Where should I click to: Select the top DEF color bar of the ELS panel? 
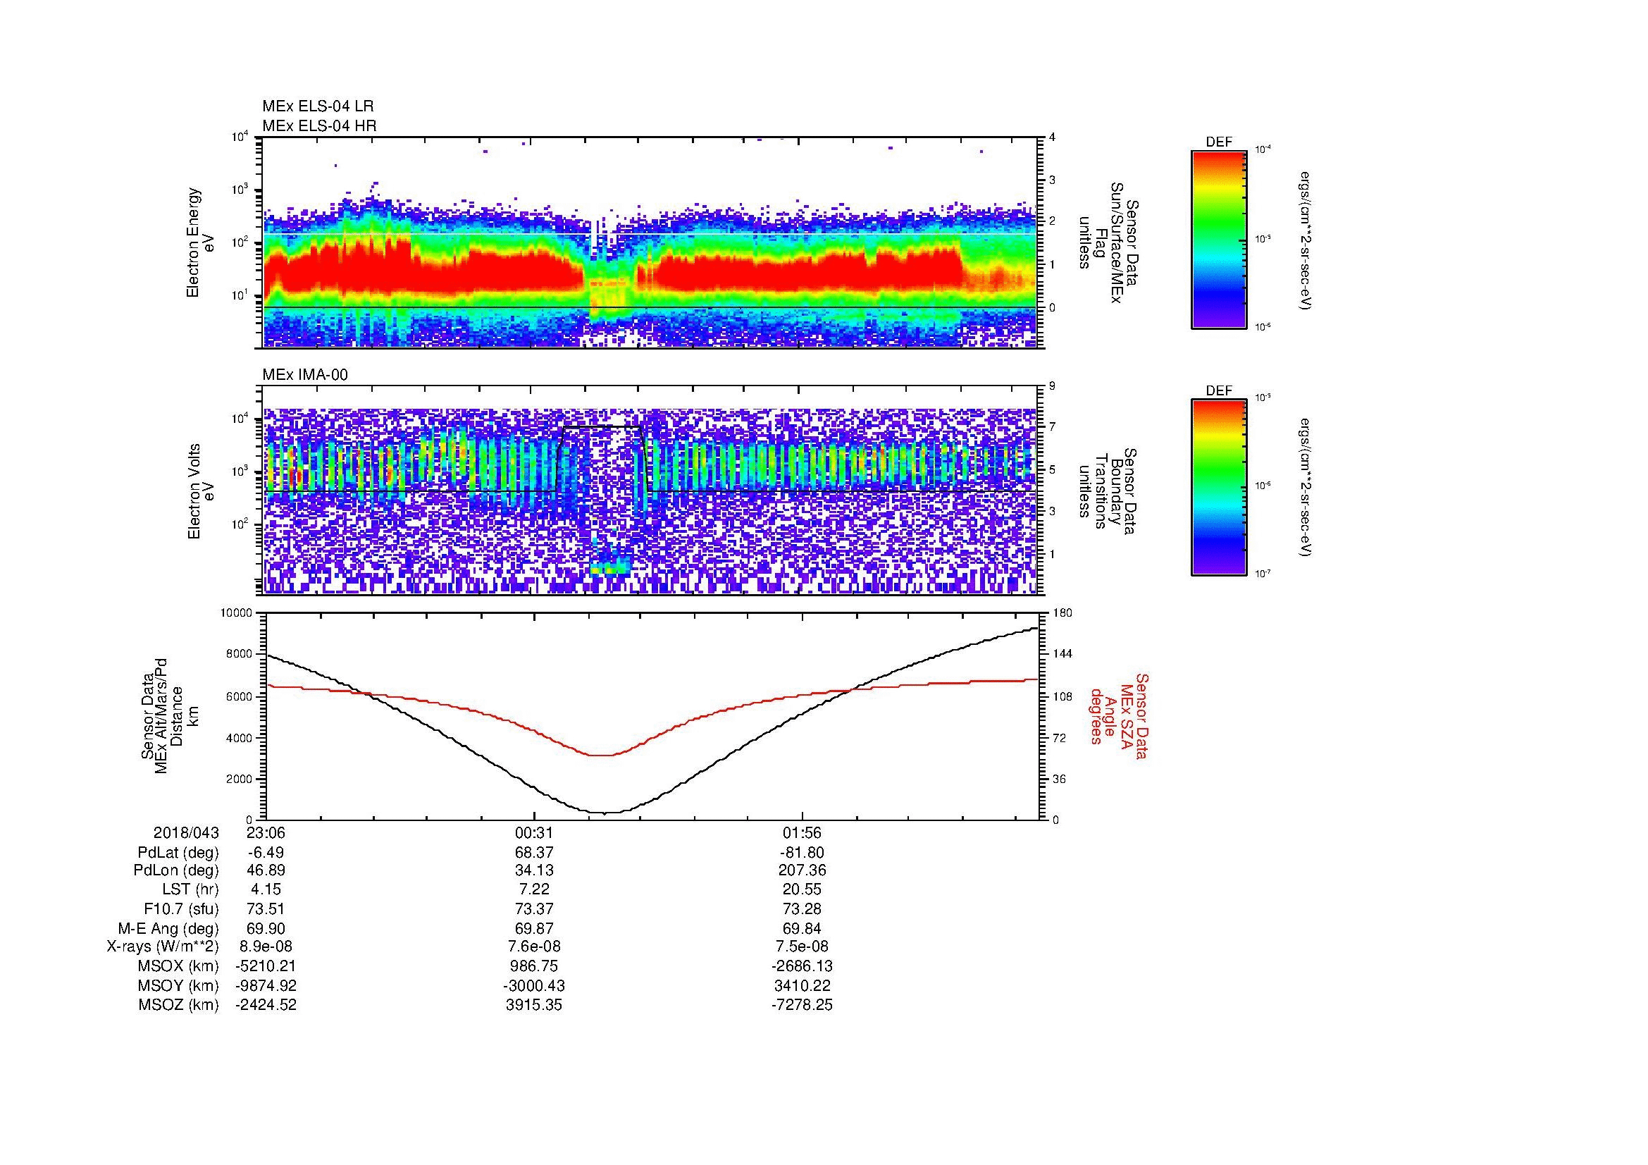click(1219, 239)
